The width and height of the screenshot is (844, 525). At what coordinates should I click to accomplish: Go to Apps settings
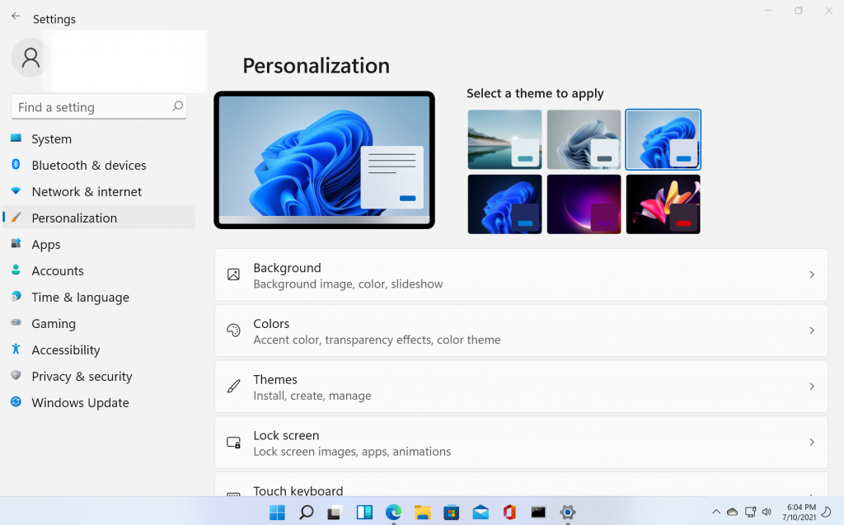[x=45, y=244]
